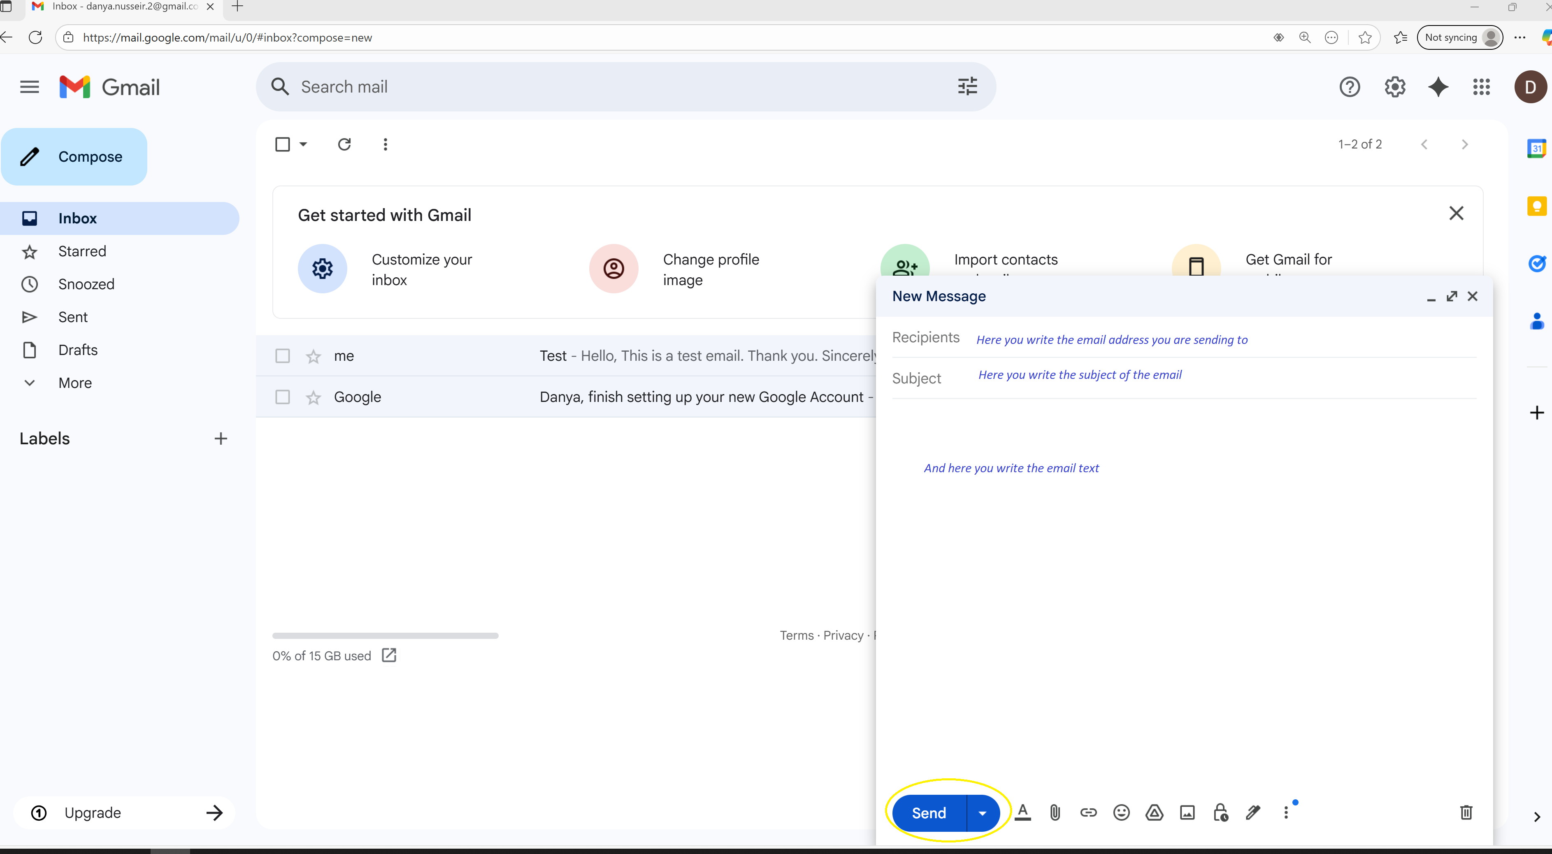Image resolution: width=1552 pixels, height=854 pixels.
Task: Select the email from me checkbox
Action: [x=282, y=356]
